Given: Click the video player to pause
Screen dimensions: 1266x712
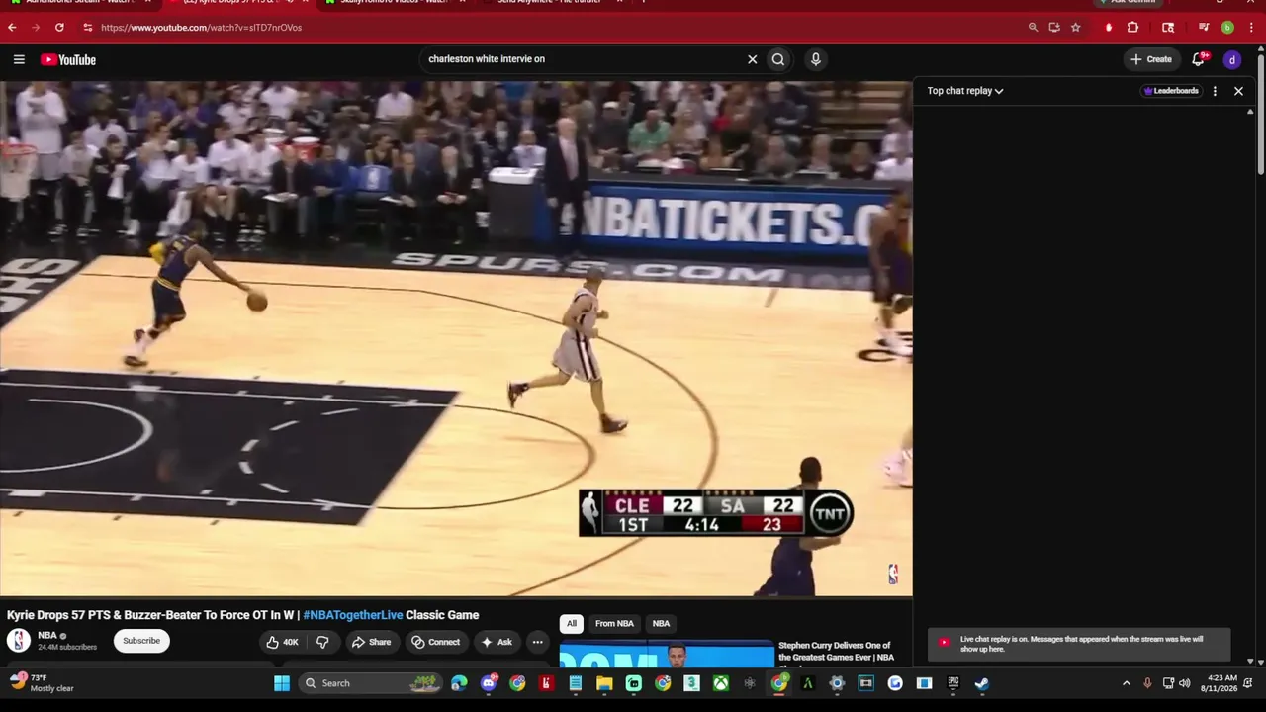Looking at the screenshot, I should 456,339.
